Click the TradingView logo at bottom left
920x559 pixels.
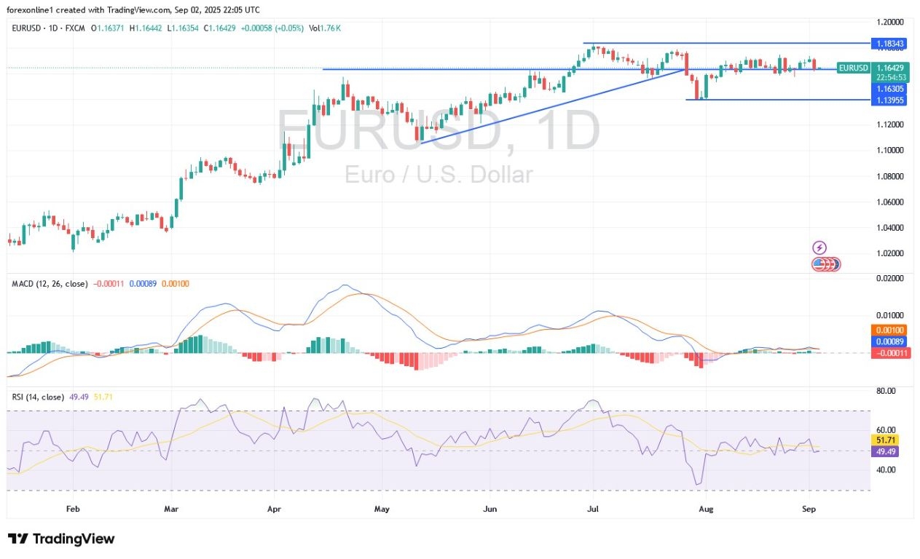tap(17, 539)
